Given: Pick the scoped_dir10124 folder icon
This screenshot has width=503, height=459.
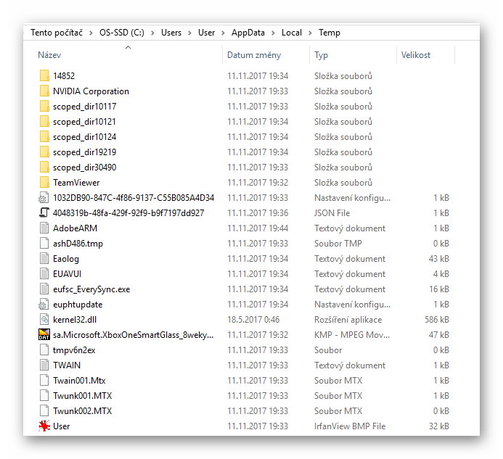Looking at the screenshot, I should 44,136.
